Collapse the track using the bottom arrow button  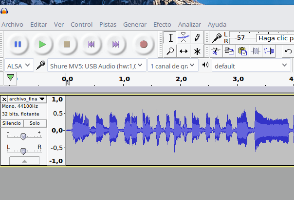click(24, 161)
